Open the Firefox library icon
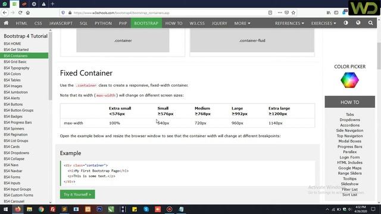 pos(329,12)
